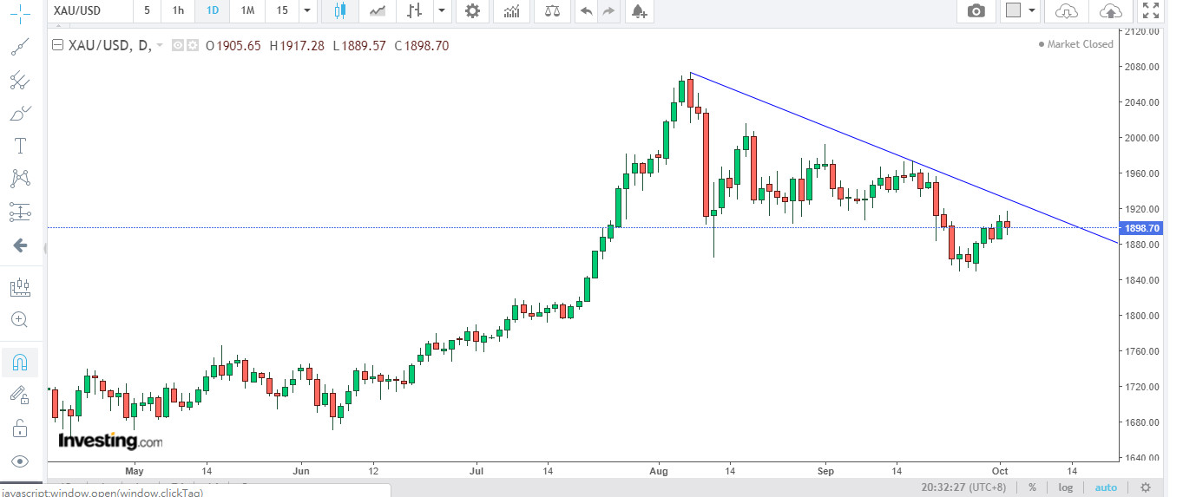Click the close value C1898.70

(422, 45)
